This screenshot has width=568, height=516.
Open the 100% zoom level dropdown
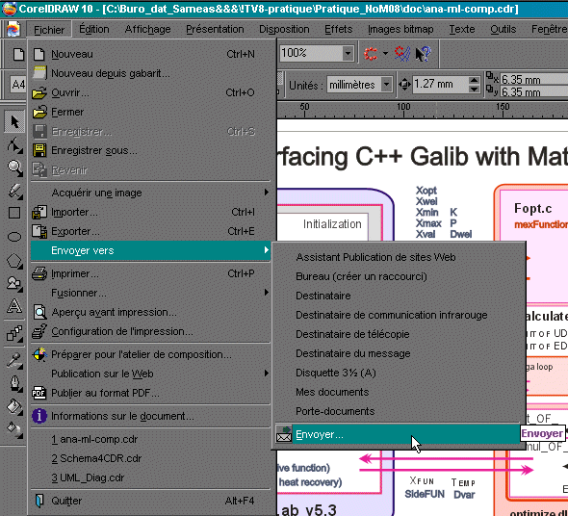(348, 54)
